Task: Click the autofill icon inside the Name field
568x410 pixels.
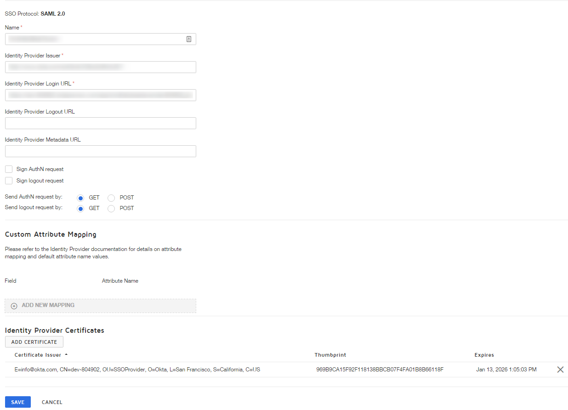Action: pyautogui.click(x=188, y=39)
